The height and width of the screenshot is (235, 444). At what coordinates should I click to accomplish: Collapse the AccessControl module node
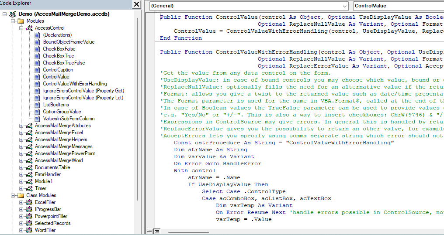(21, 28)
